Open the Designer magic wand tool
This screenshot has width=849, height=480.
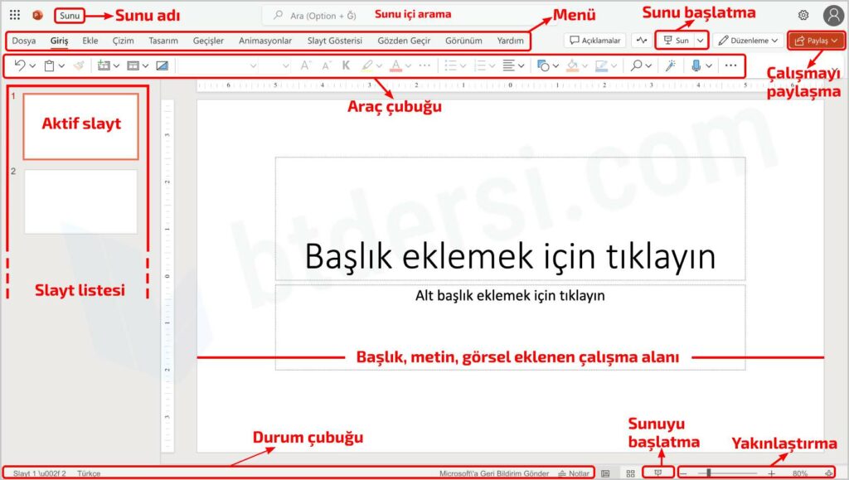click(x=671, y=65)
